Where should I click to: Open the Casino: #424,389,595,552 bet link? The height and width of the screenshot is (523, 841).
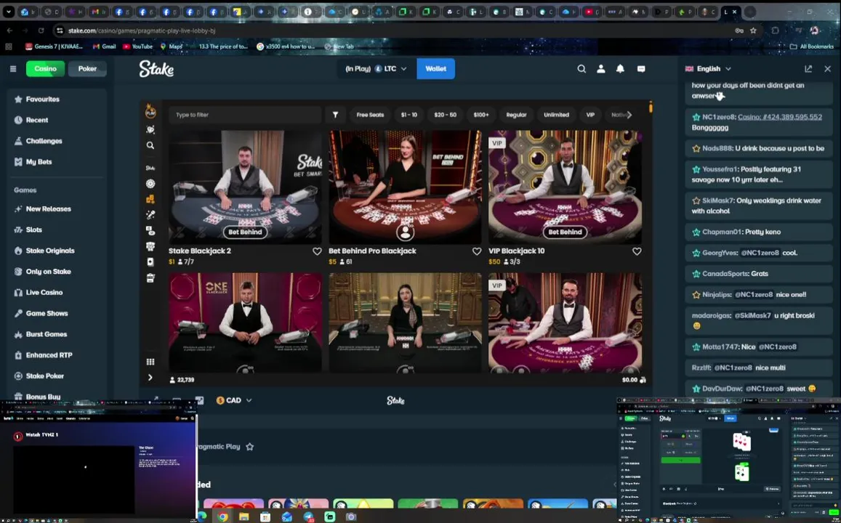779,117
